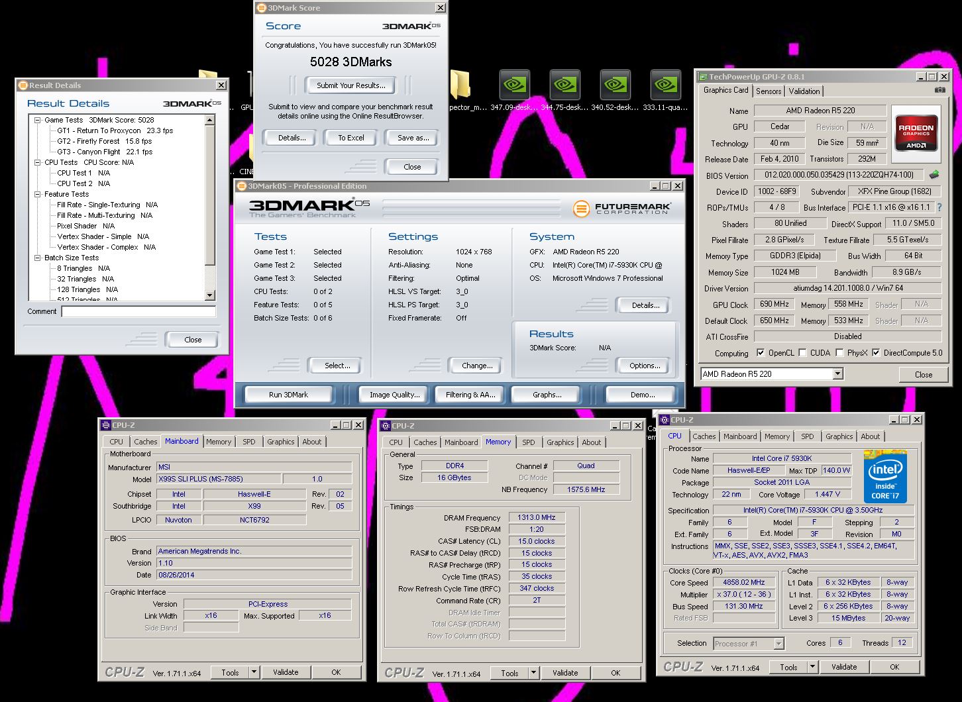Viewport: 962px width, 702px height.
Task: Click the Graphs button in 3DMark05
Action: (547, 395)
